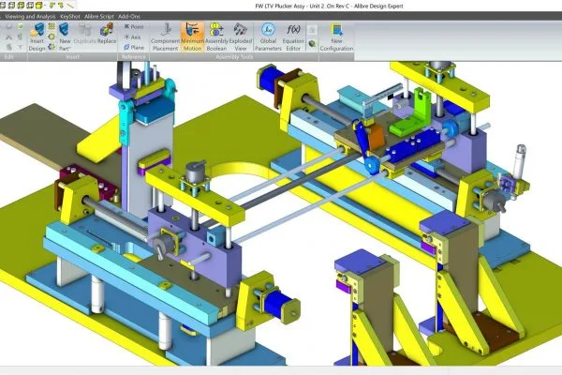Screen dimensions: 562x375
Task: Select the orange block part in model
Action: click(376, 137)
